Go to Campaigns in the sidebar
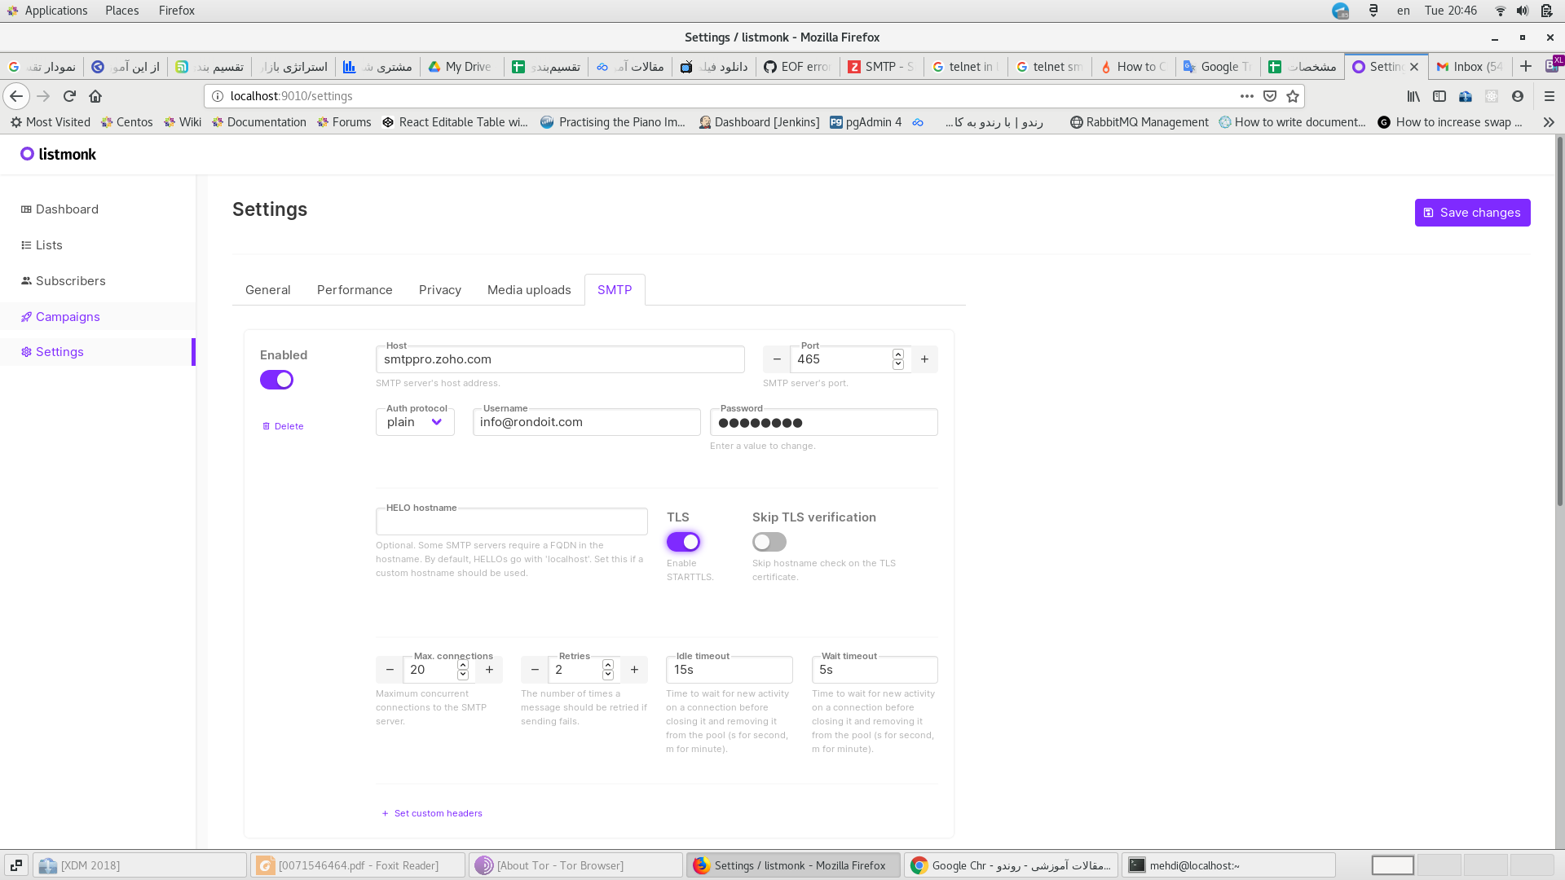This screenshot has width=1565, height=880. pyautogui.click(x=68, y=317)
